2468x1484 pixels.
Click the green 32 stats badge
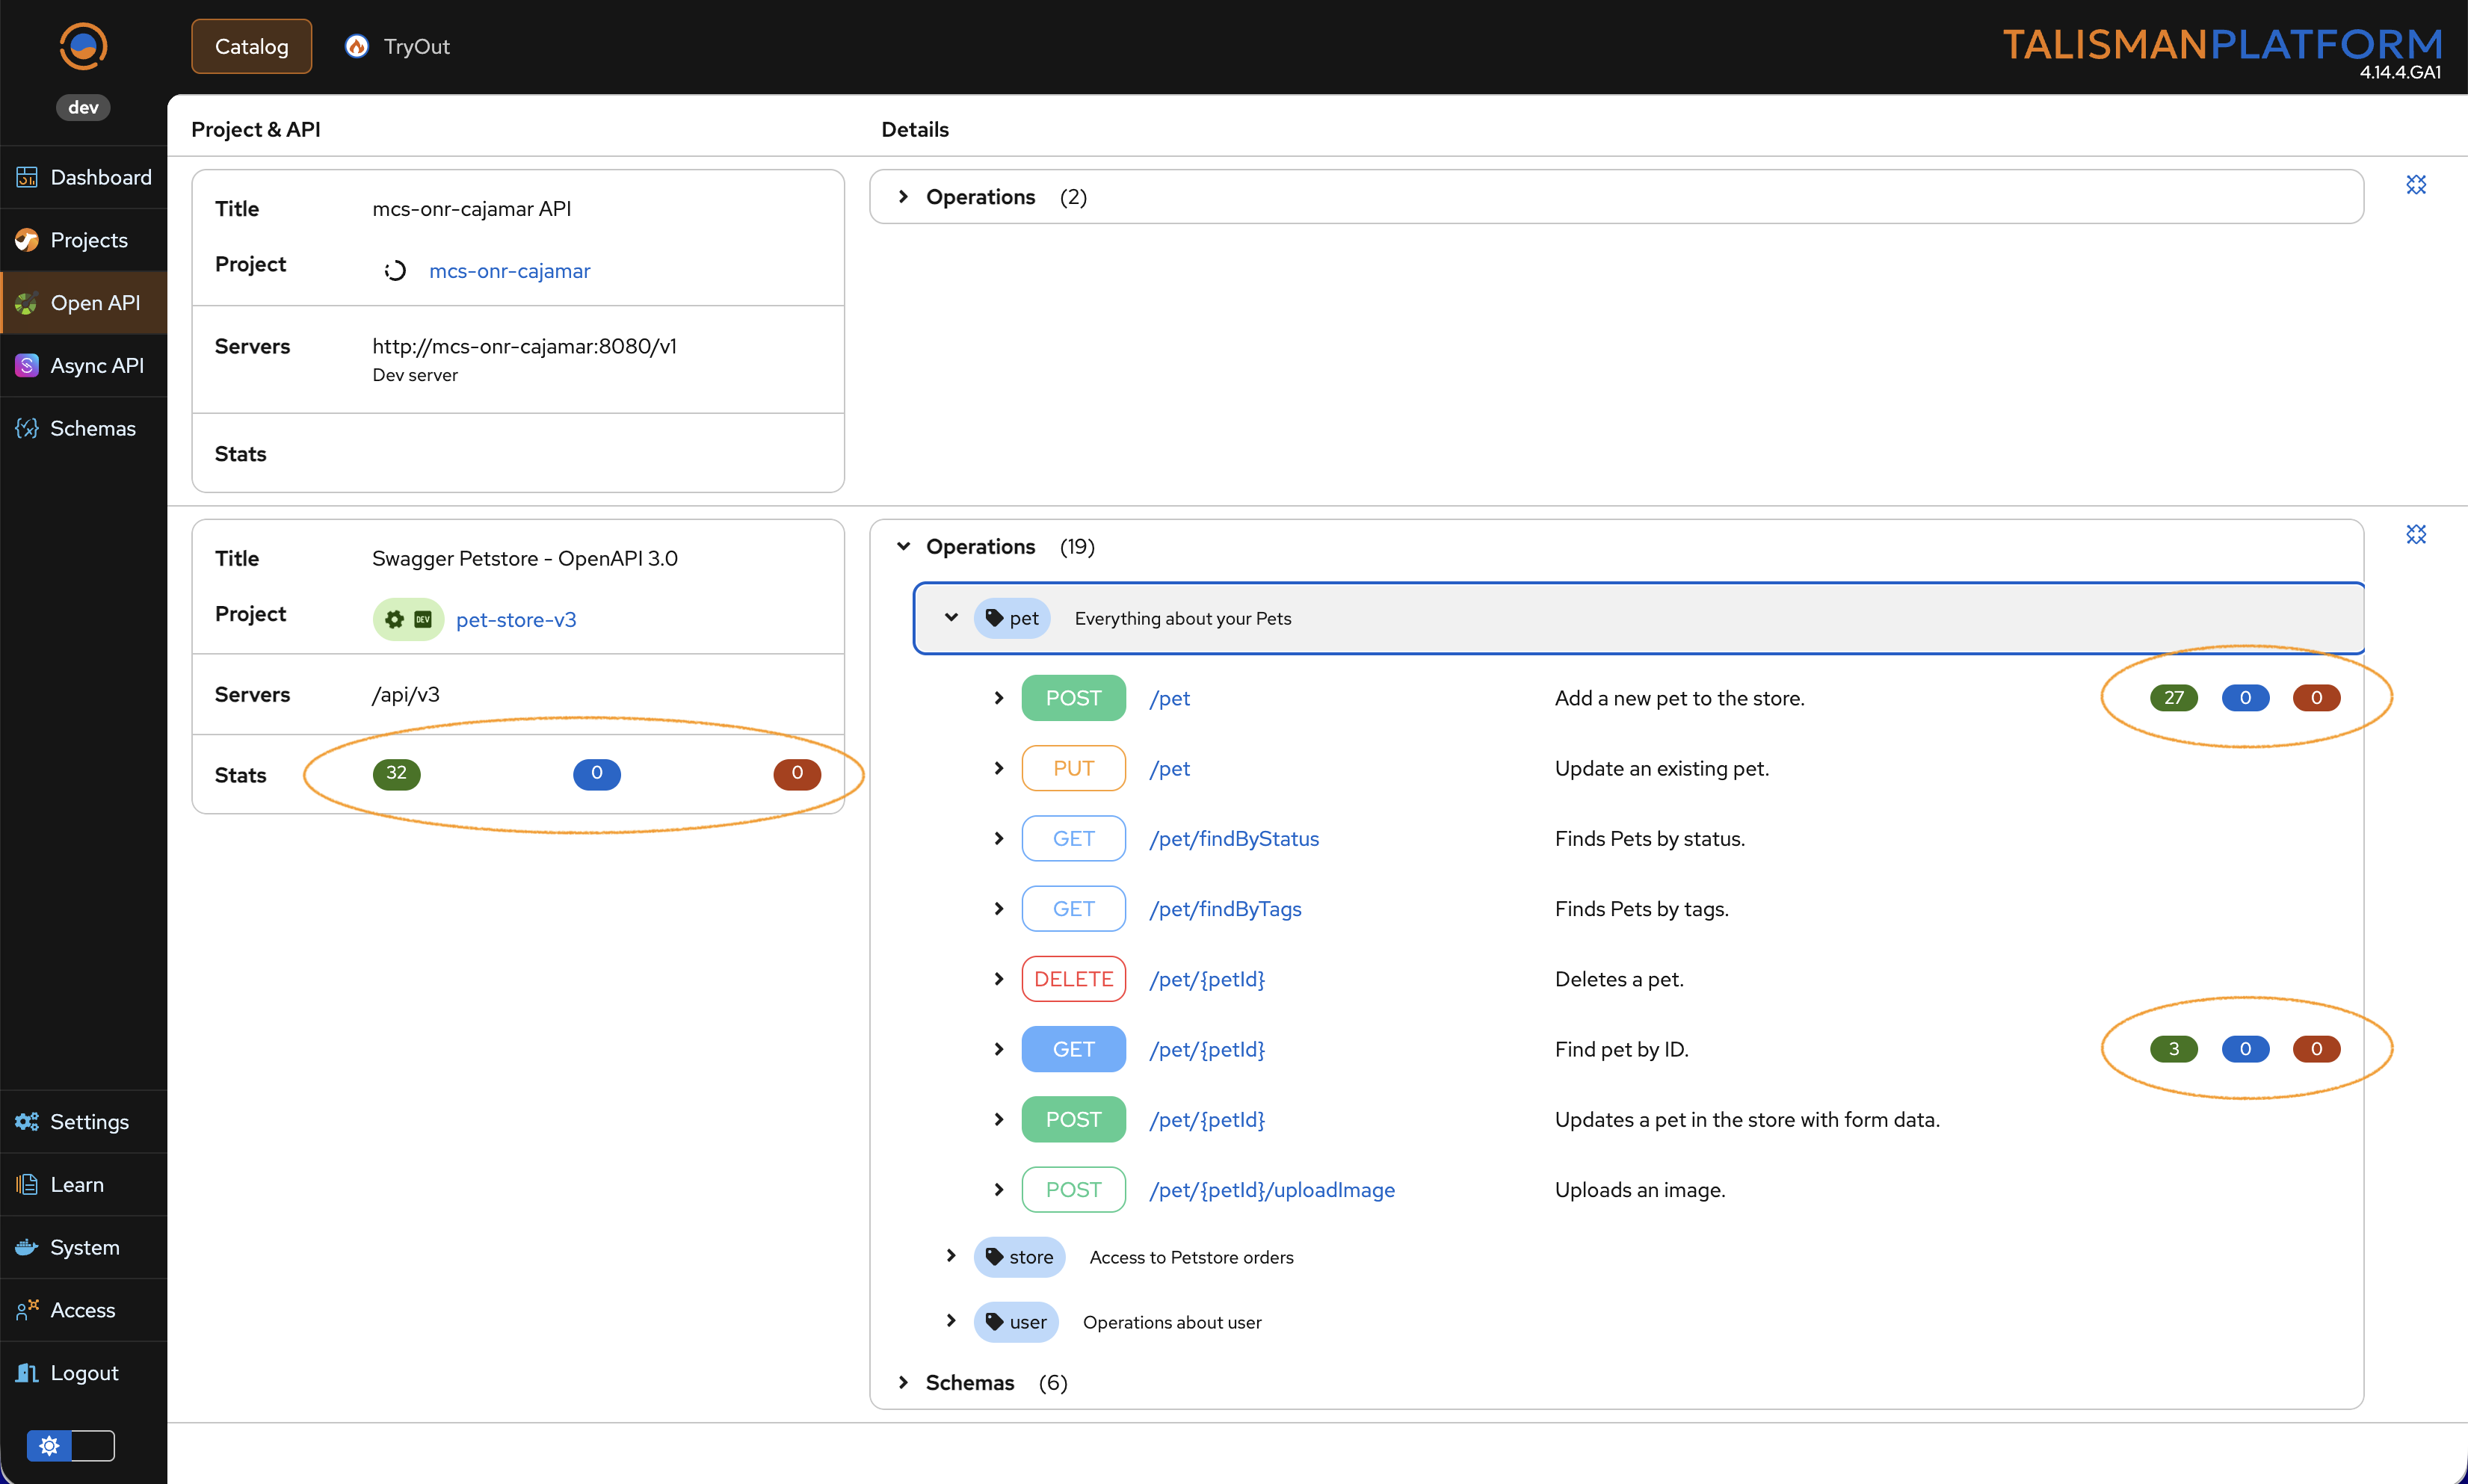pos(396,773)
